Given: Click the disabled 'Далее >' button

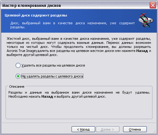Looking at the screenshot, I should click(108, 129).
